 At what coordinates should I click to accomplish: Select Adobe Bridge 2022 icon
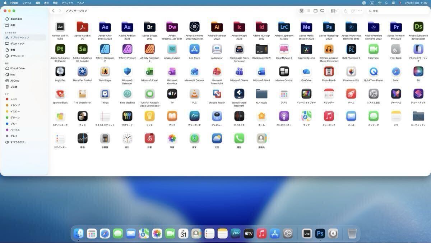click(x=149, y=27)
